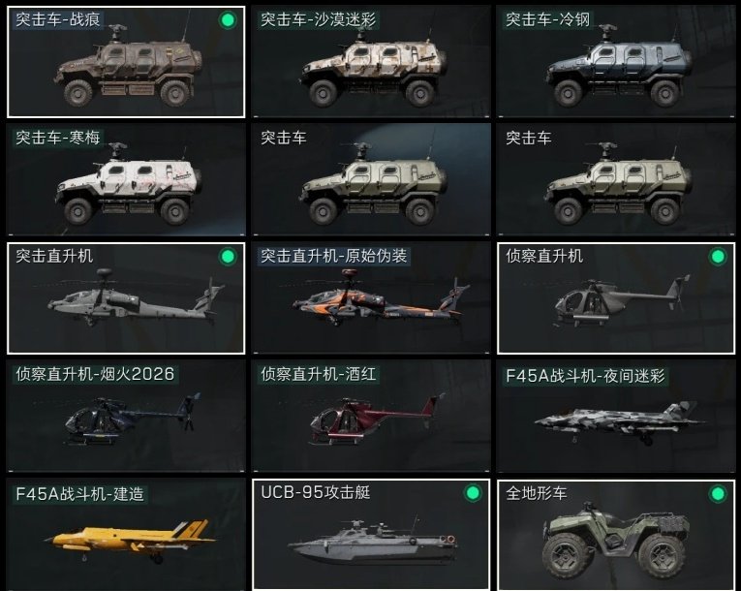741x591 pixels.
Task: Click the green equipped dot on 全地形车
Action: [x=718, y=494]
